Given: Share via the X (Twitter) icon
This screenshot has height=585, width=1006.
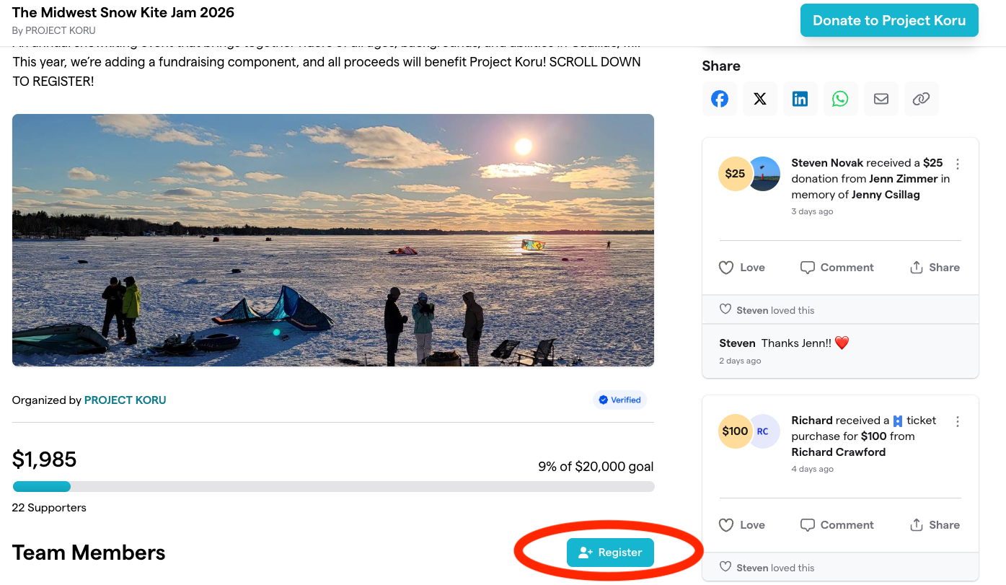Looking at the screenshot, I should tap(760, 99).
